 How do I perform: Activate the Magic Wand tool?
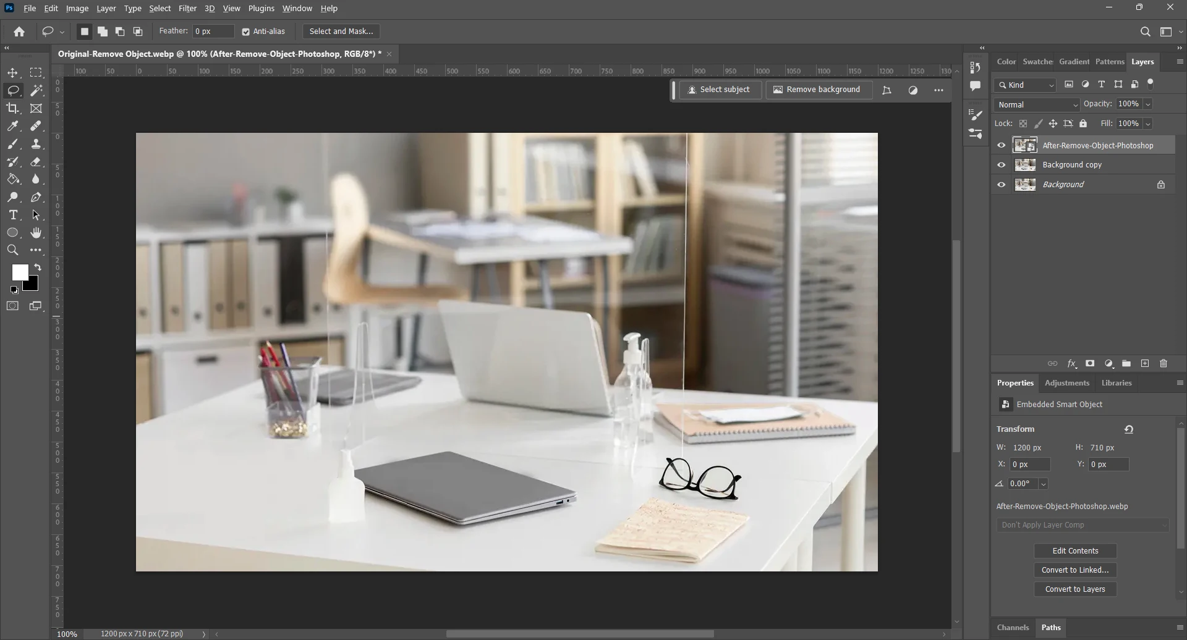(x=36, y=90)
